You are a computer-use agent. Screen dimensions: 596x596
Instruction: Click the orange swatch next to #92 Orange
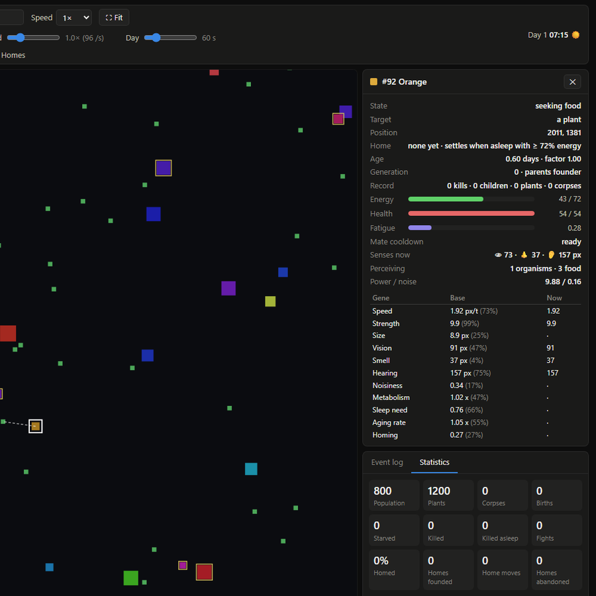tap(373, 81)
